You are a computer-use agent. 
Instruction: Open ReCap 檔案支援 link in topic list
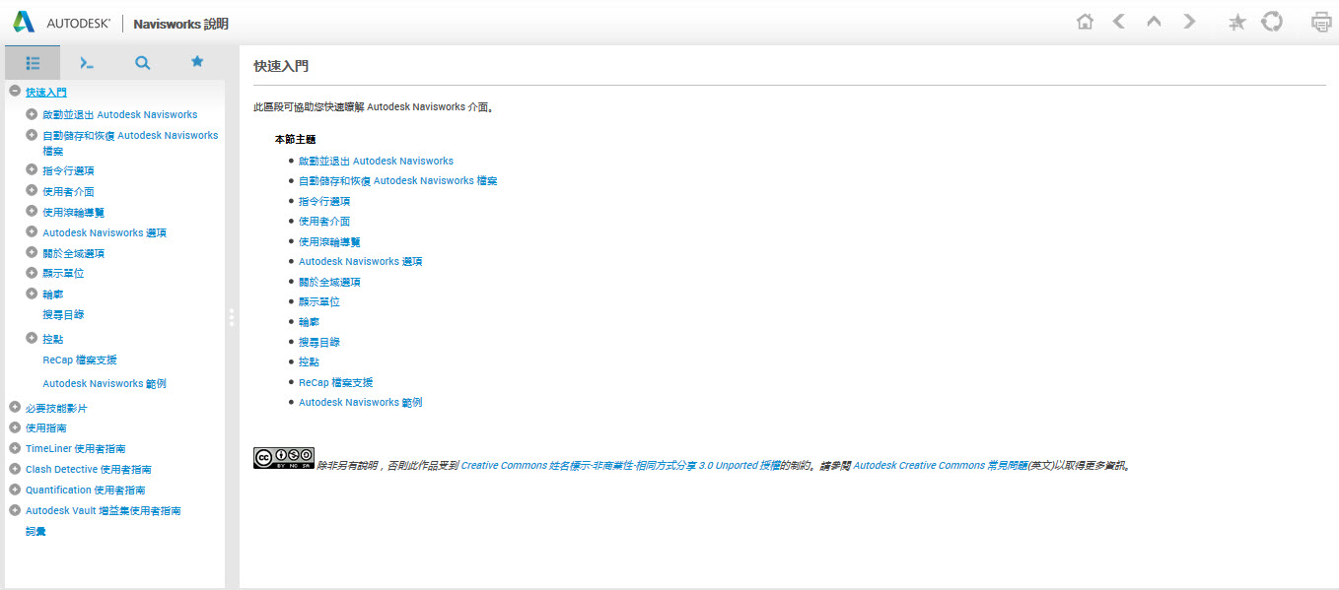335,383
